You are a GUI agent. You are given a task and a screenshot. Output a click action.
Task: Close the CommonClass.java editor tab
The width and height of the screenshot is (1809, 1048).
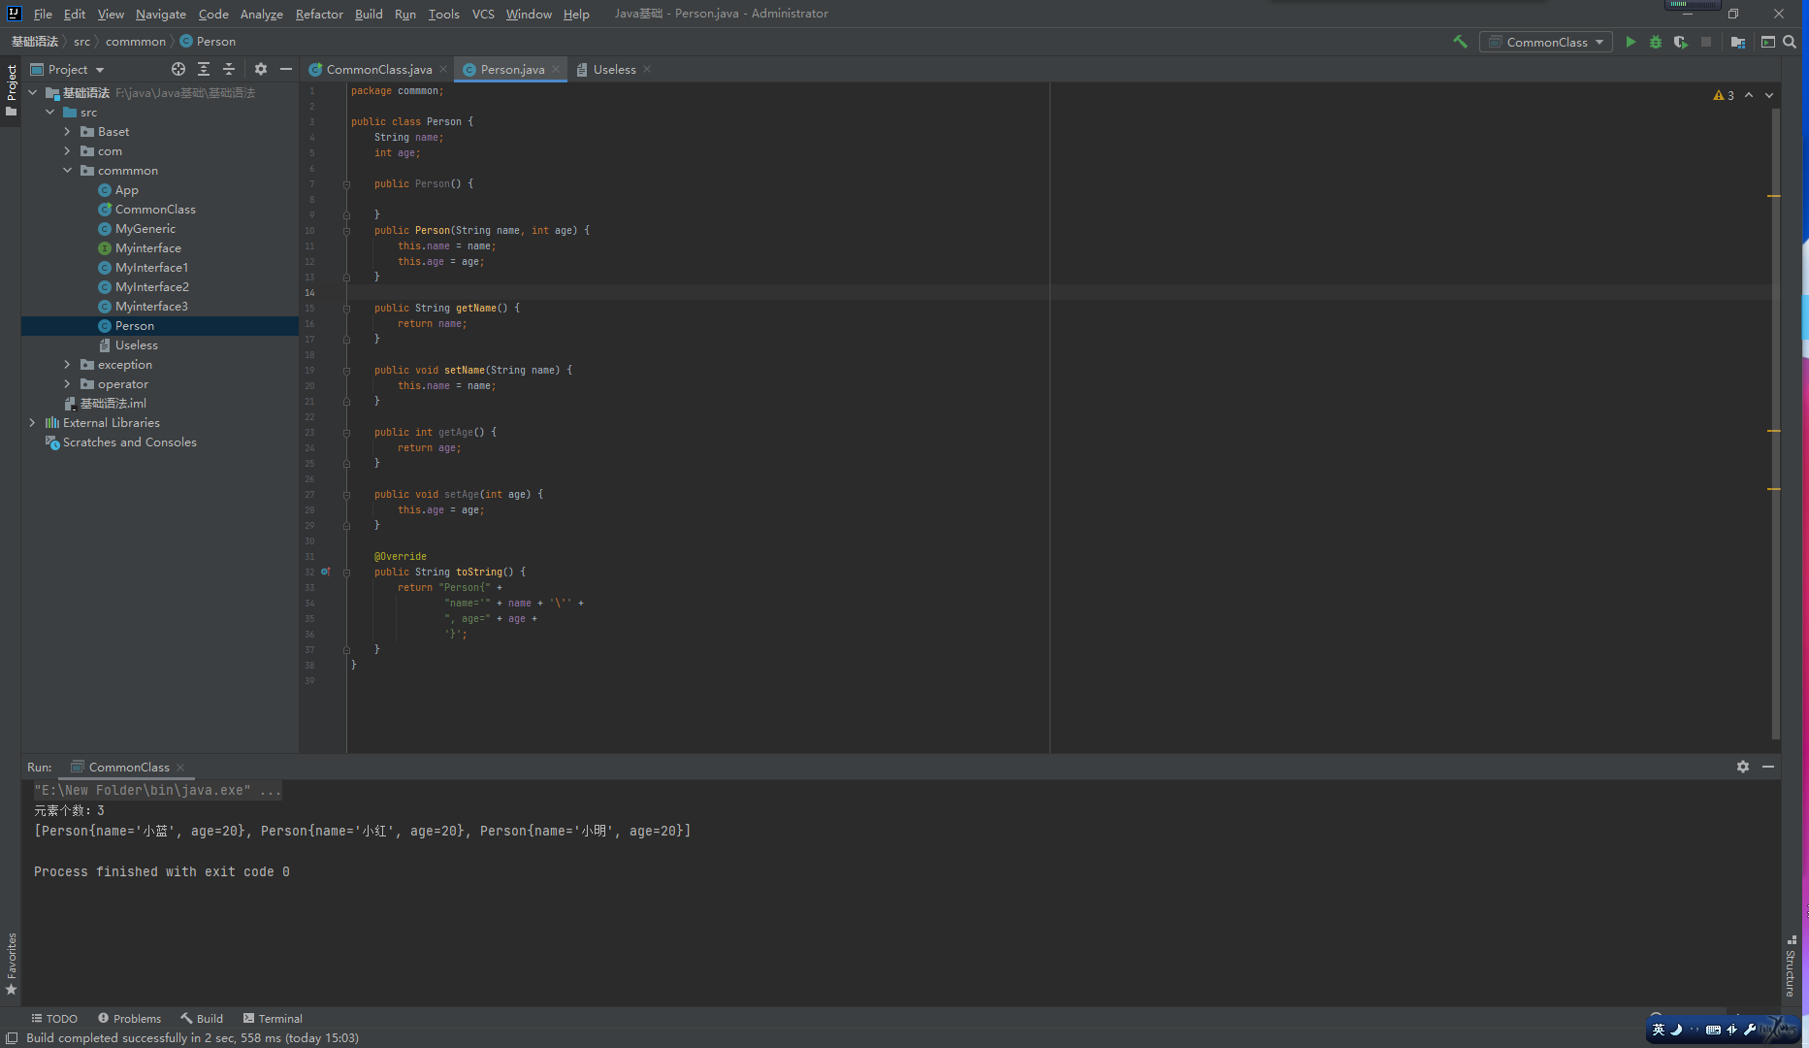tap(443, 69)
